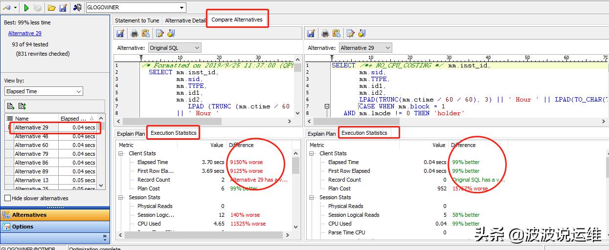Click the execute-all alternatives icon in list toolbar
This screenshot has height=250, width=609.
click(x=22, y=106)
